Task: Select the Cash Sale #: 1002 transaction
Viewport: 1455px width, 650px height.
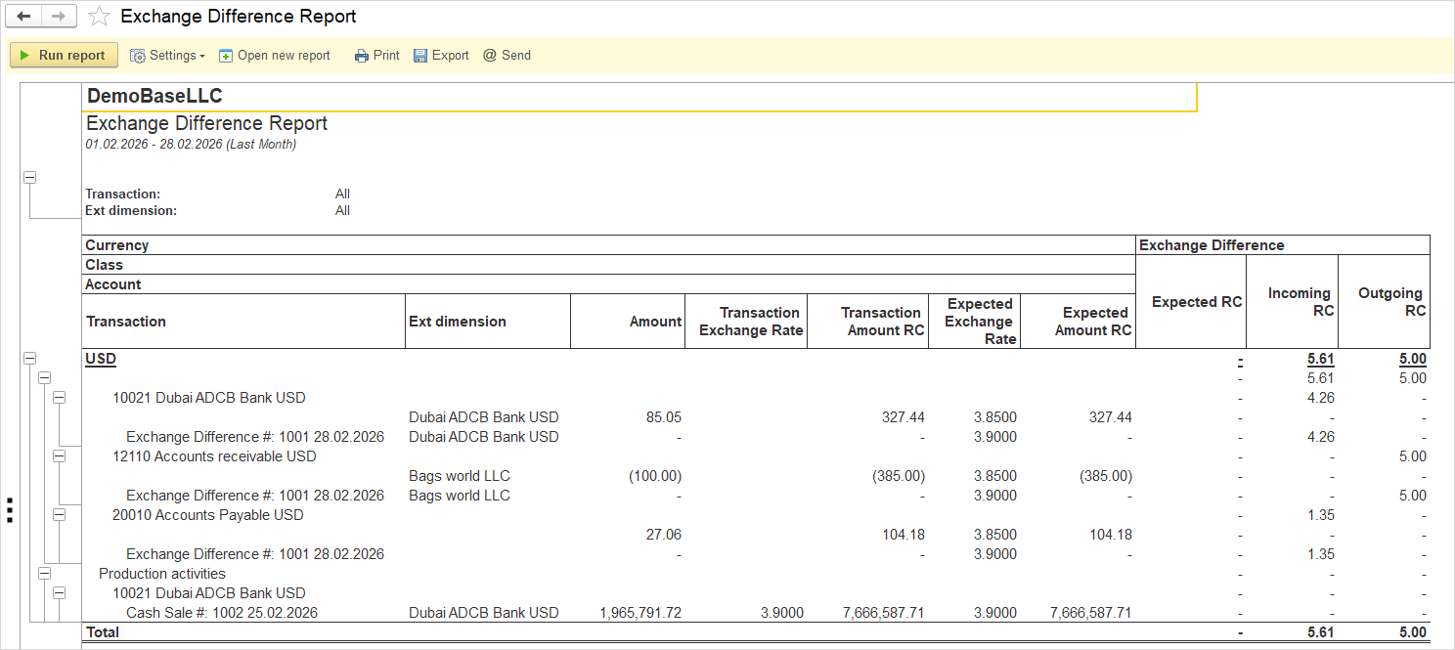Action: tap(221, 613)
